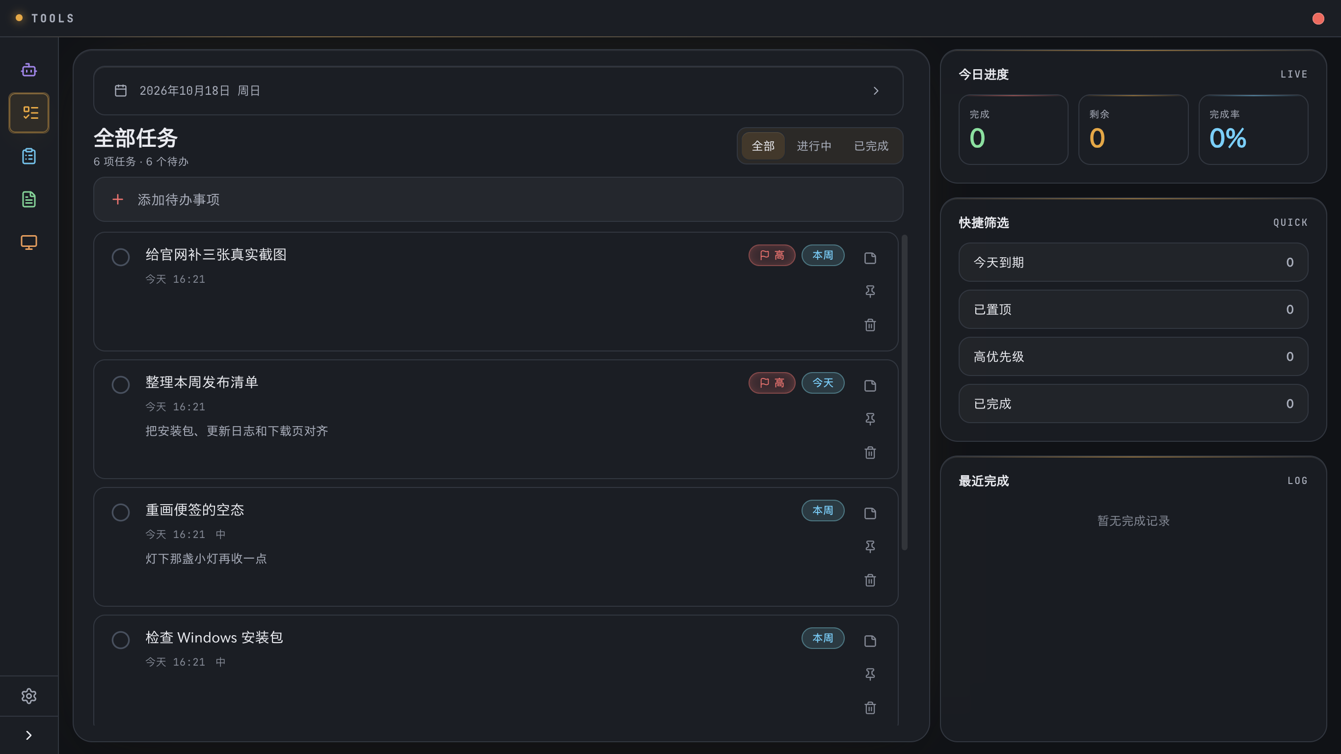Add note to 重画便签的空态 task
Screen dimensions: 1341x754
pos(870,513)
